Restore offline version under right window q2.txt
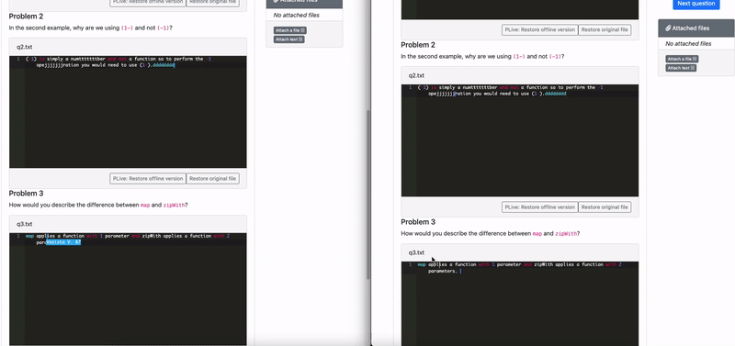 click(539, 206)
